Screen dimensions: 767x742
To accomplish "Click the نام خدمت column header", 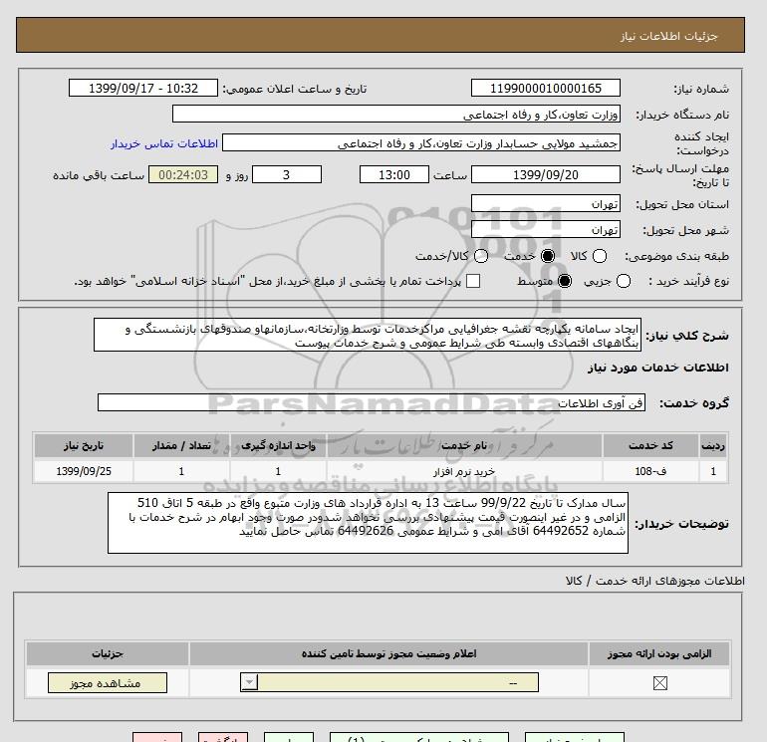I will 464,445.
